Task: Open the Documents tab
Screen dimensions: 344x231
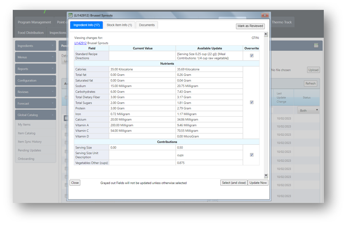Action: tap(147, 25)
